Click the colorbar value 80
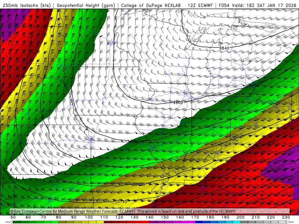 (x=59, y=217)
